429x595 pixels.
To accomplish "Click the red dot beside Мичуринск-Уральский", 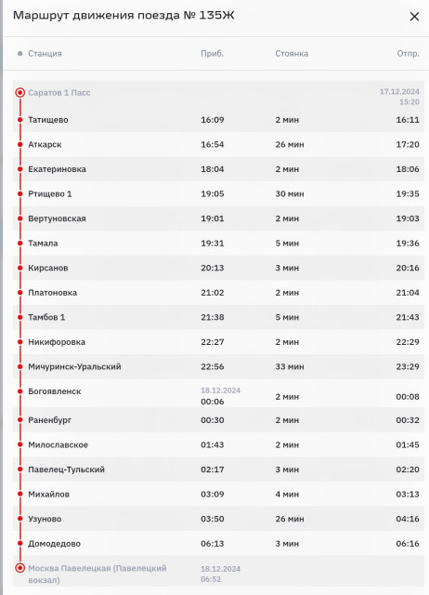I will (x=20, y=366).
